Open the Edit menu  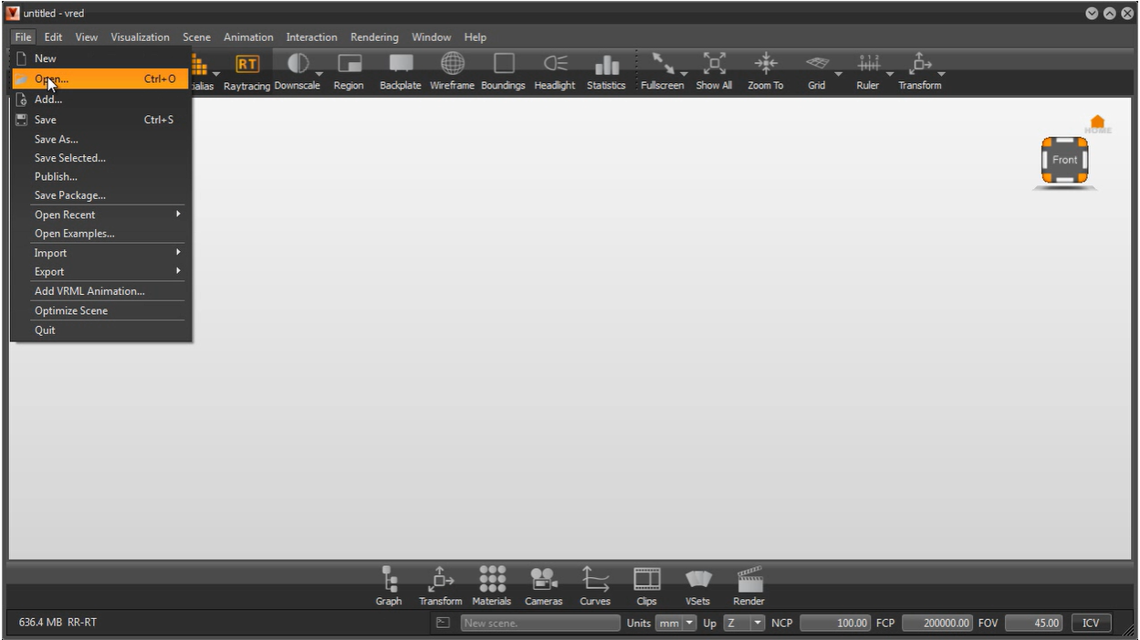(x=53, y=37)
